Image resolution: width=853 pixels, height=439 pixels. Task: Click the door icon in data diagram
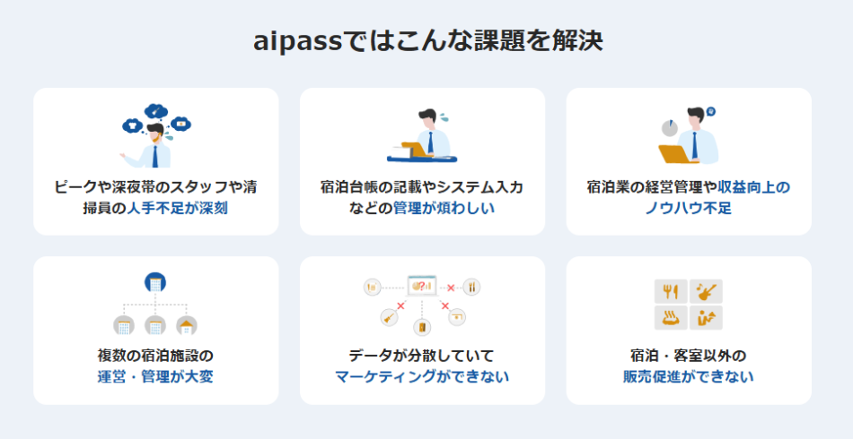point(422,327)
